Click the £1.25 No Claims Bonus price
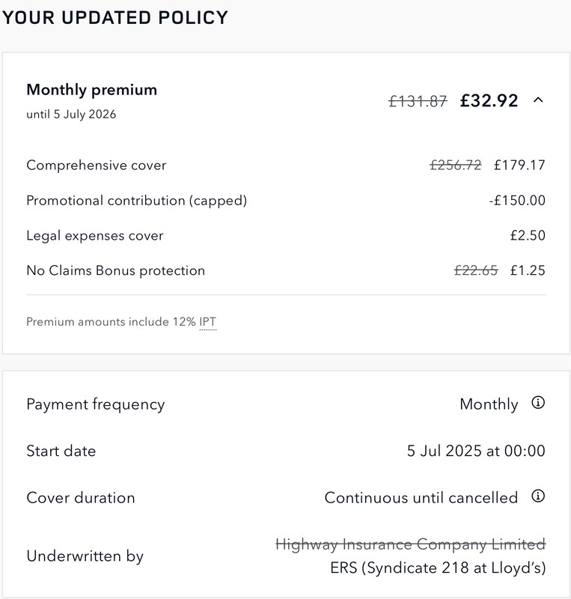Image resolution: width=571 pixels, height=599 pixels. click(528, 270)
